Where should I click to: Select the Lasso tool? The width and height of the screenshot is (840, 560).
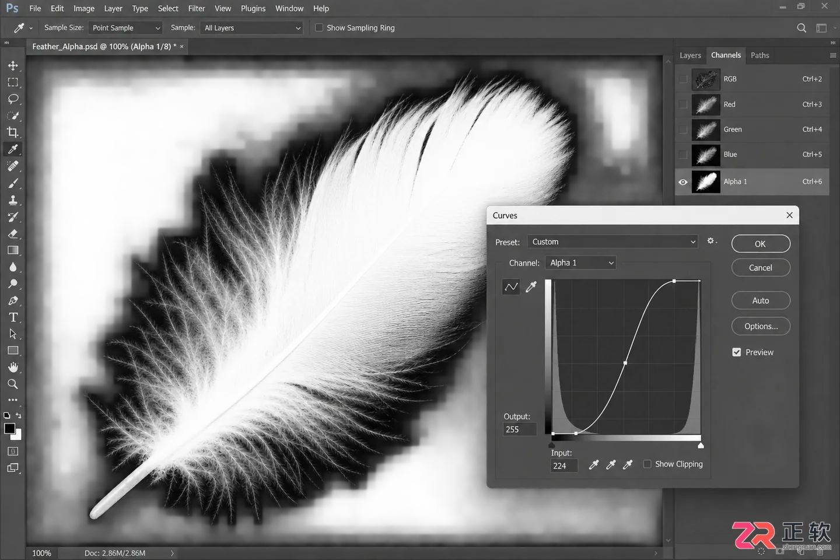pos(13,99)
